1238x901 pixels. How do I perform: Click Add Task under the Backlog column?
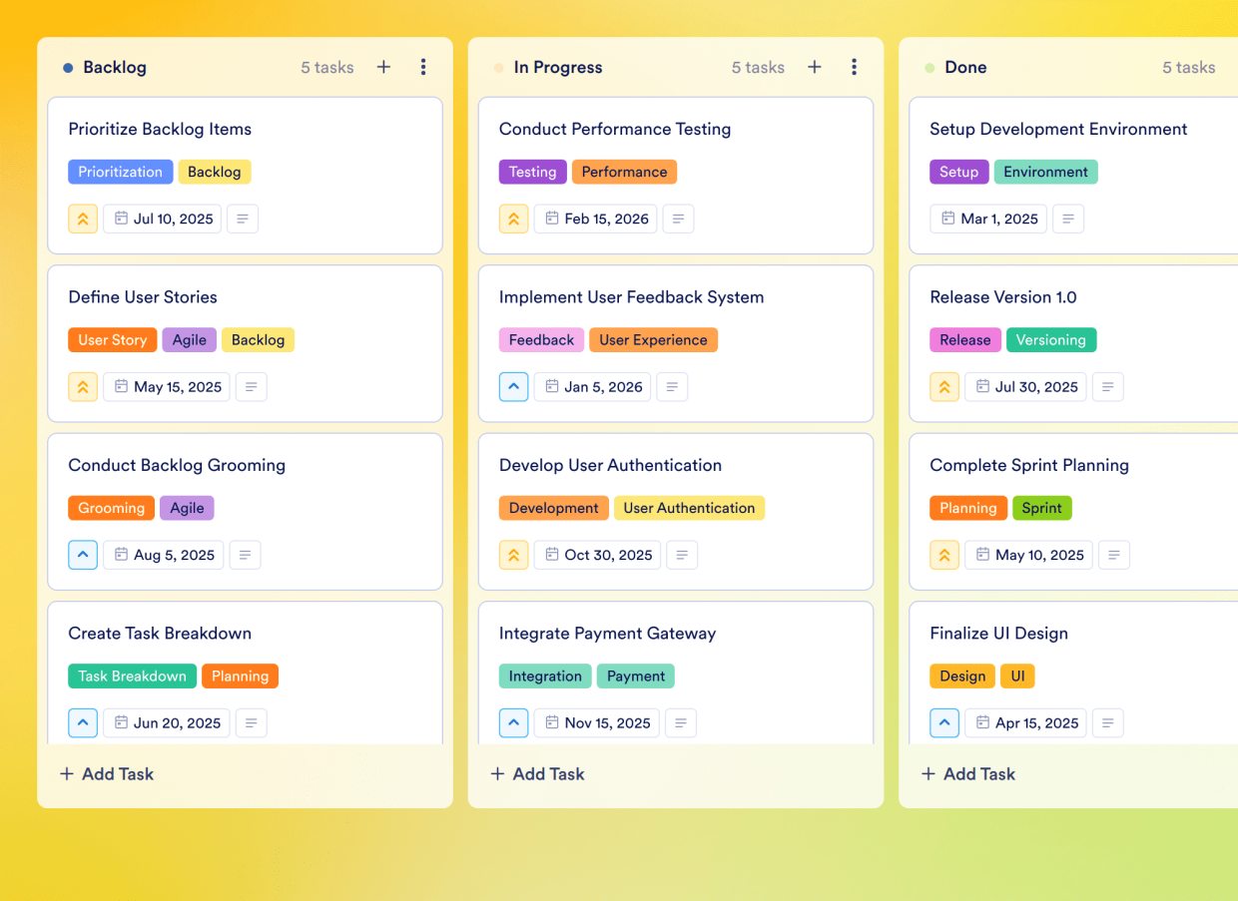click(106, 773)
